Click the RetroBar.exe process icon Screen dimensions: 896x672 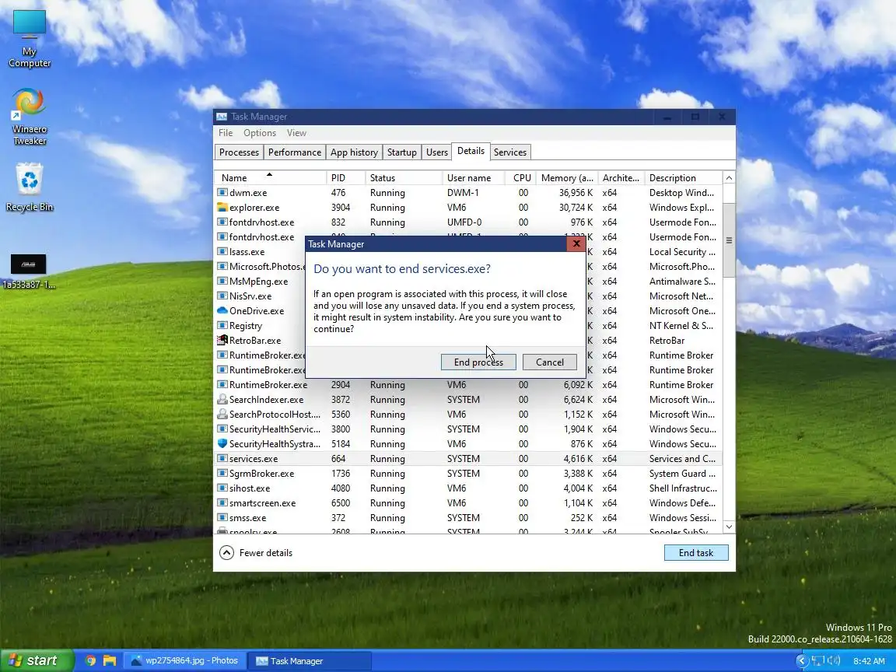point(222,341)
